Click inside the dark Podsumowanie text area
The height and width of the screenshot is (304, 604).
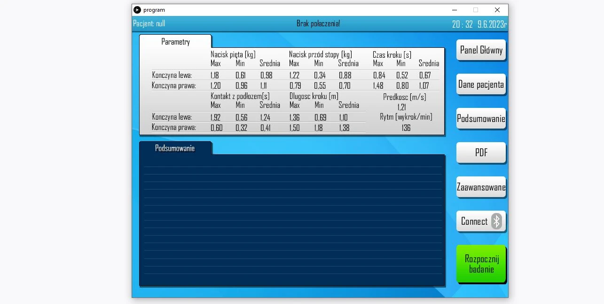291,220
